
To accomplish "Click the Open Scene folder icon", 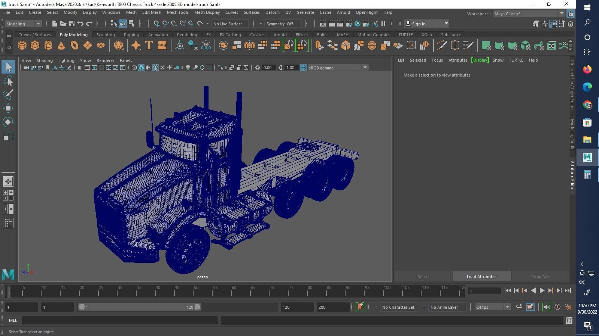I will [63, 24].
